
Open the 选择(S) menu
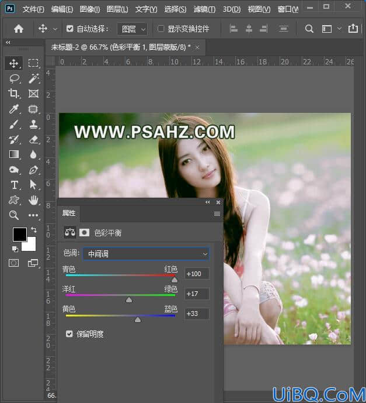[x=175, y=9]
